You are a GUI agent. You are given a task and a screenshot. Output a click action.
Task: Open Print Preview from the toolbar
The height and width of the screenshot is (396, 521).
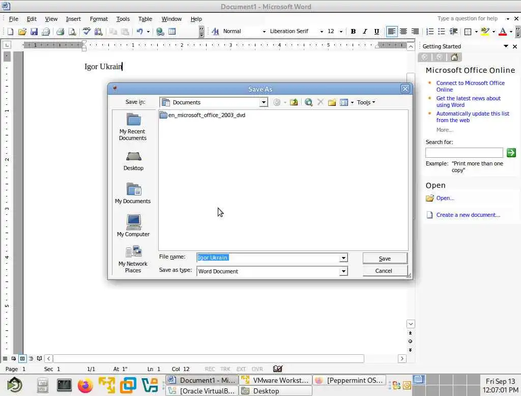(x=72, y=32)
